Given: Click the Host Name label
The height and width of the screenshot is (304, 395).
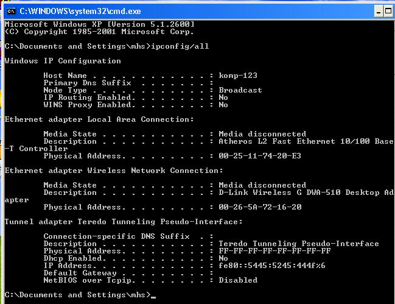Looking at the screenshot, I should point(65,76).
